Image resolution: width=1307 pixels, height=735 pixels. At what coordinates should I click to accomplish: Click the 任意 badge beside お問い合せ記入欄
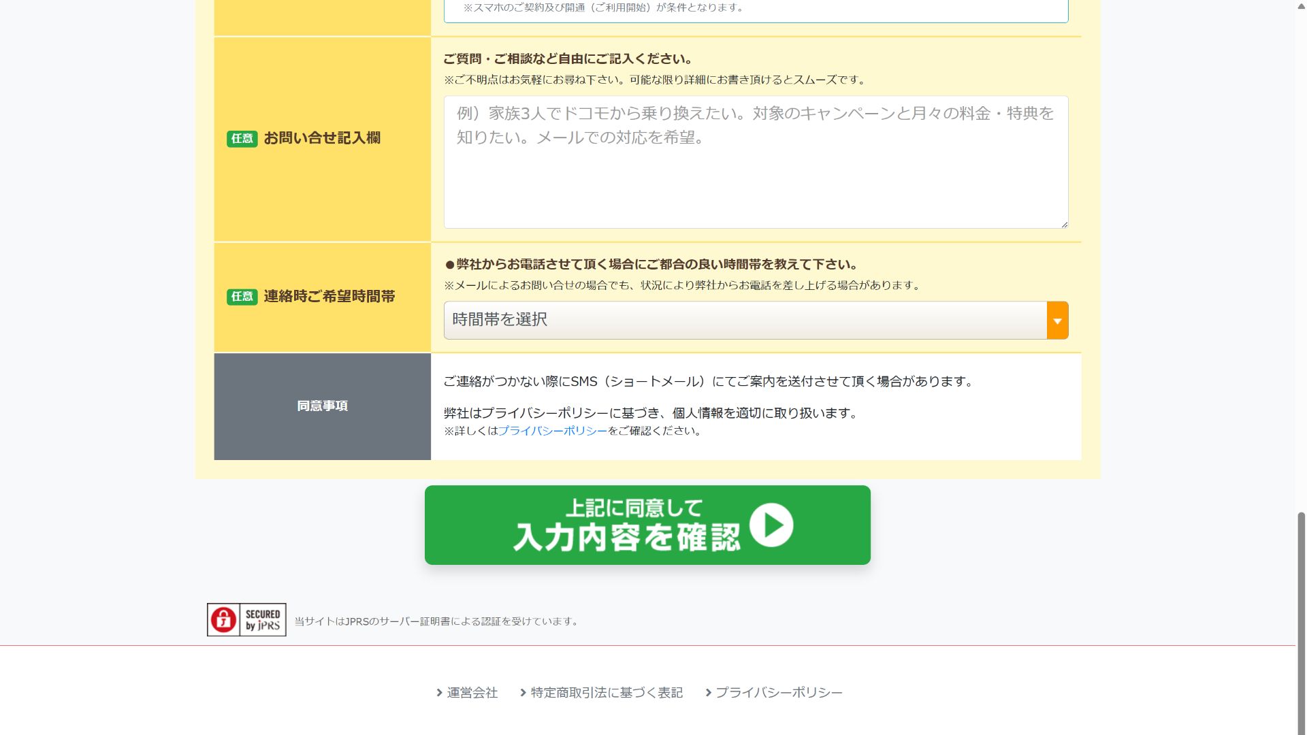[x=242, y=139]
